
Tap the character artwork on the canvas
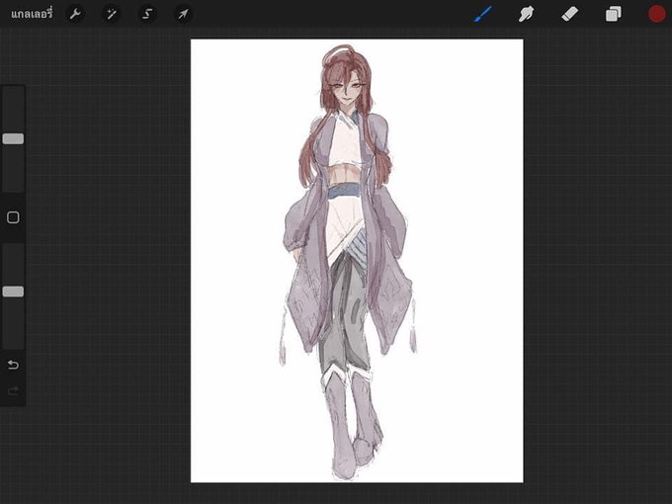click(348, 262)
